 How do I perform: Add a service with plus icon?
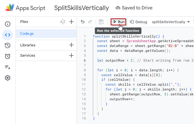71,56
